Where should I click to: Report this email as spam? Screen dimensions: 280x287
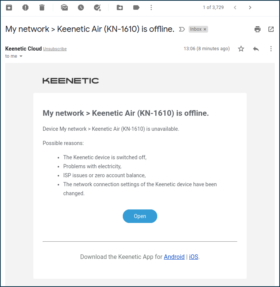click(x=25, y=7)
